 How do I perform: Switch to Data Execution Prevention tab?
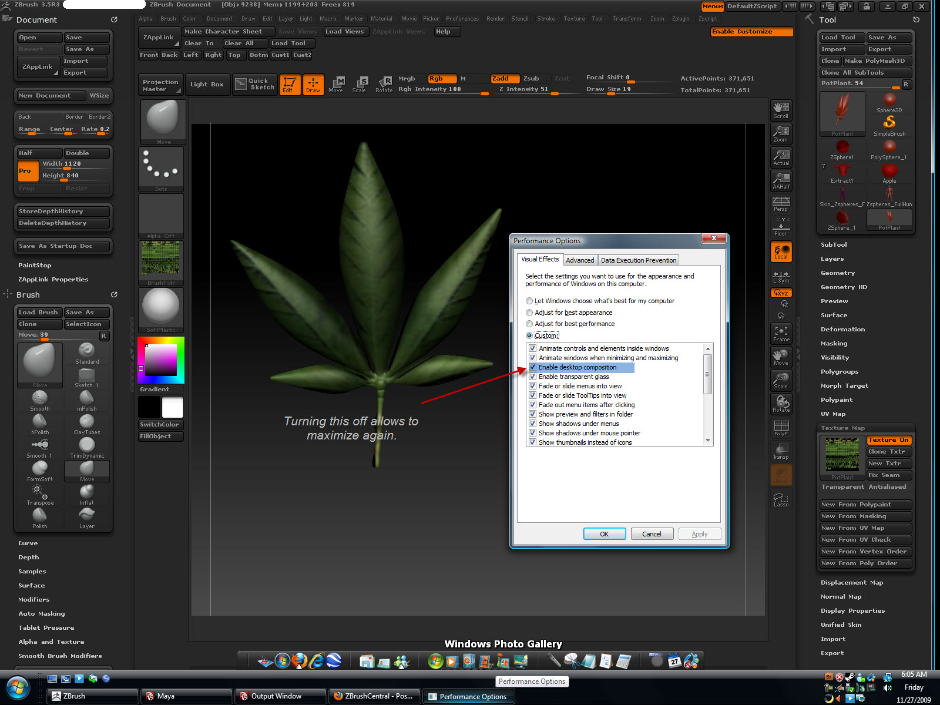pyautogui.click(x=639, y=260)
